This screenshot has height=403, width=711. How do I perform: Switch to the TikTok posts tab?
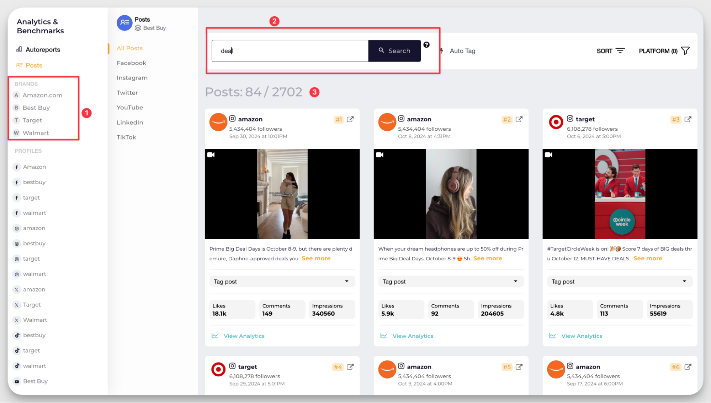point(126,137)
